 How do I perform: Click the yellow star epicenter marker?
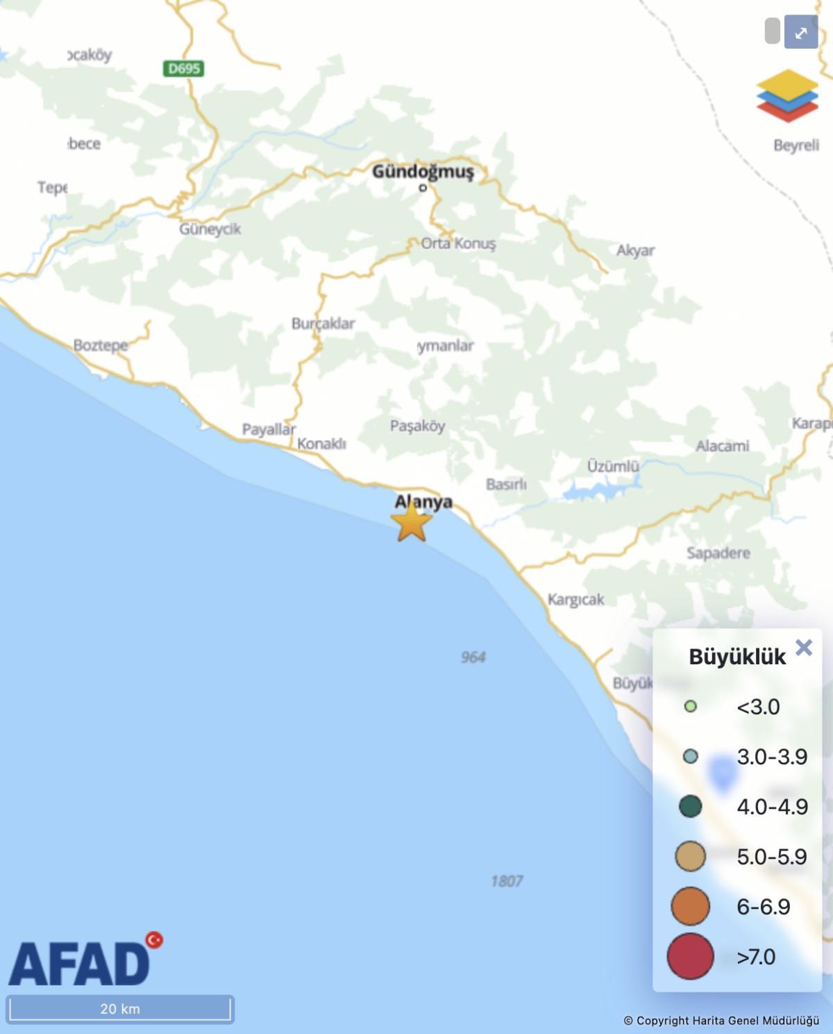tap(412, 523)
